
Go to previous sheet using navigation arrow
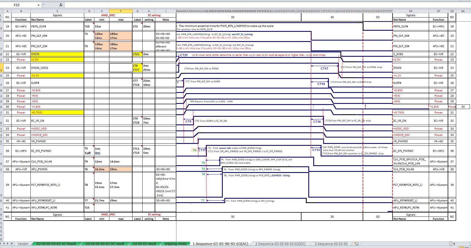4,244
